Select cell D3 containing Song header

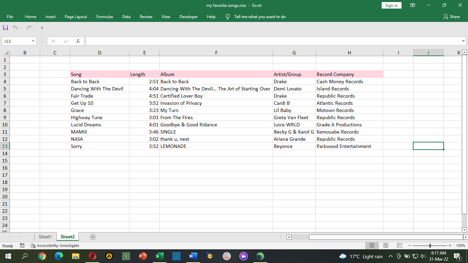(99, 74)
